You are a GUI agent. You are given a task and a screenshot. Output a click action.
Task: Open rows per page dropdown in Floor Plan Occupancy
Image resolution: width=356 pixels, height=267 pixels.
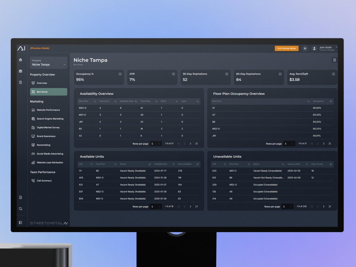(289, 144)
